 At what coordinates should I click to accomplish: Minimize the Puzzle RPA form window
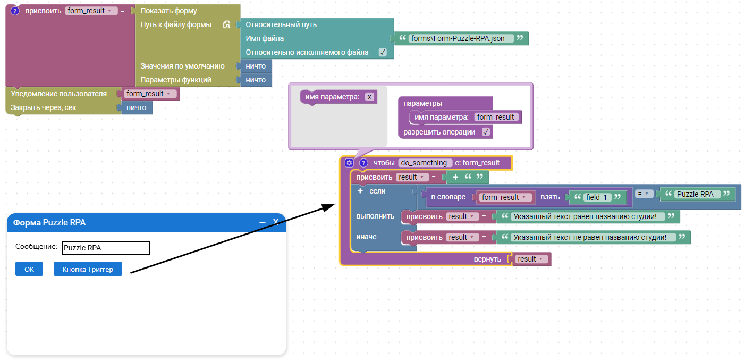tap(262, 222)
